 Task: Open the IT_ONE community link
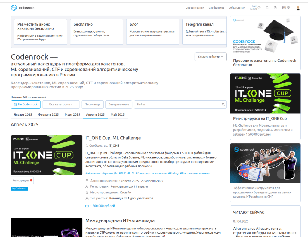[114, 146]
